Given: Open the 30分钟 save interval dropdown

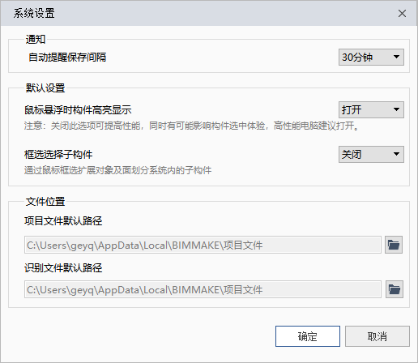Looking at the screenshot, I should point(371,57).
